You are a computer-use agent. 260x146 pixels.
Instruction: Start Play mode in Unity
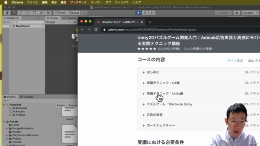[x=138, y=13]
